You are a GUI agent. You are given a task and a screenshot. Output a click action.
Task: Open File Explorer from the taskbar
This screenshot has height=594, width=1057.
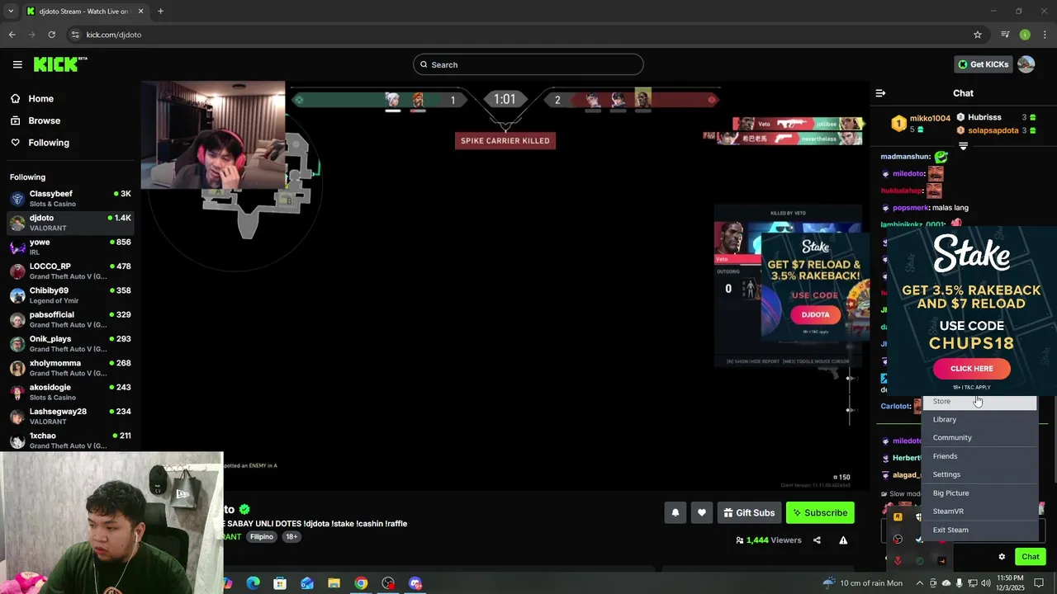coord(334,583)
